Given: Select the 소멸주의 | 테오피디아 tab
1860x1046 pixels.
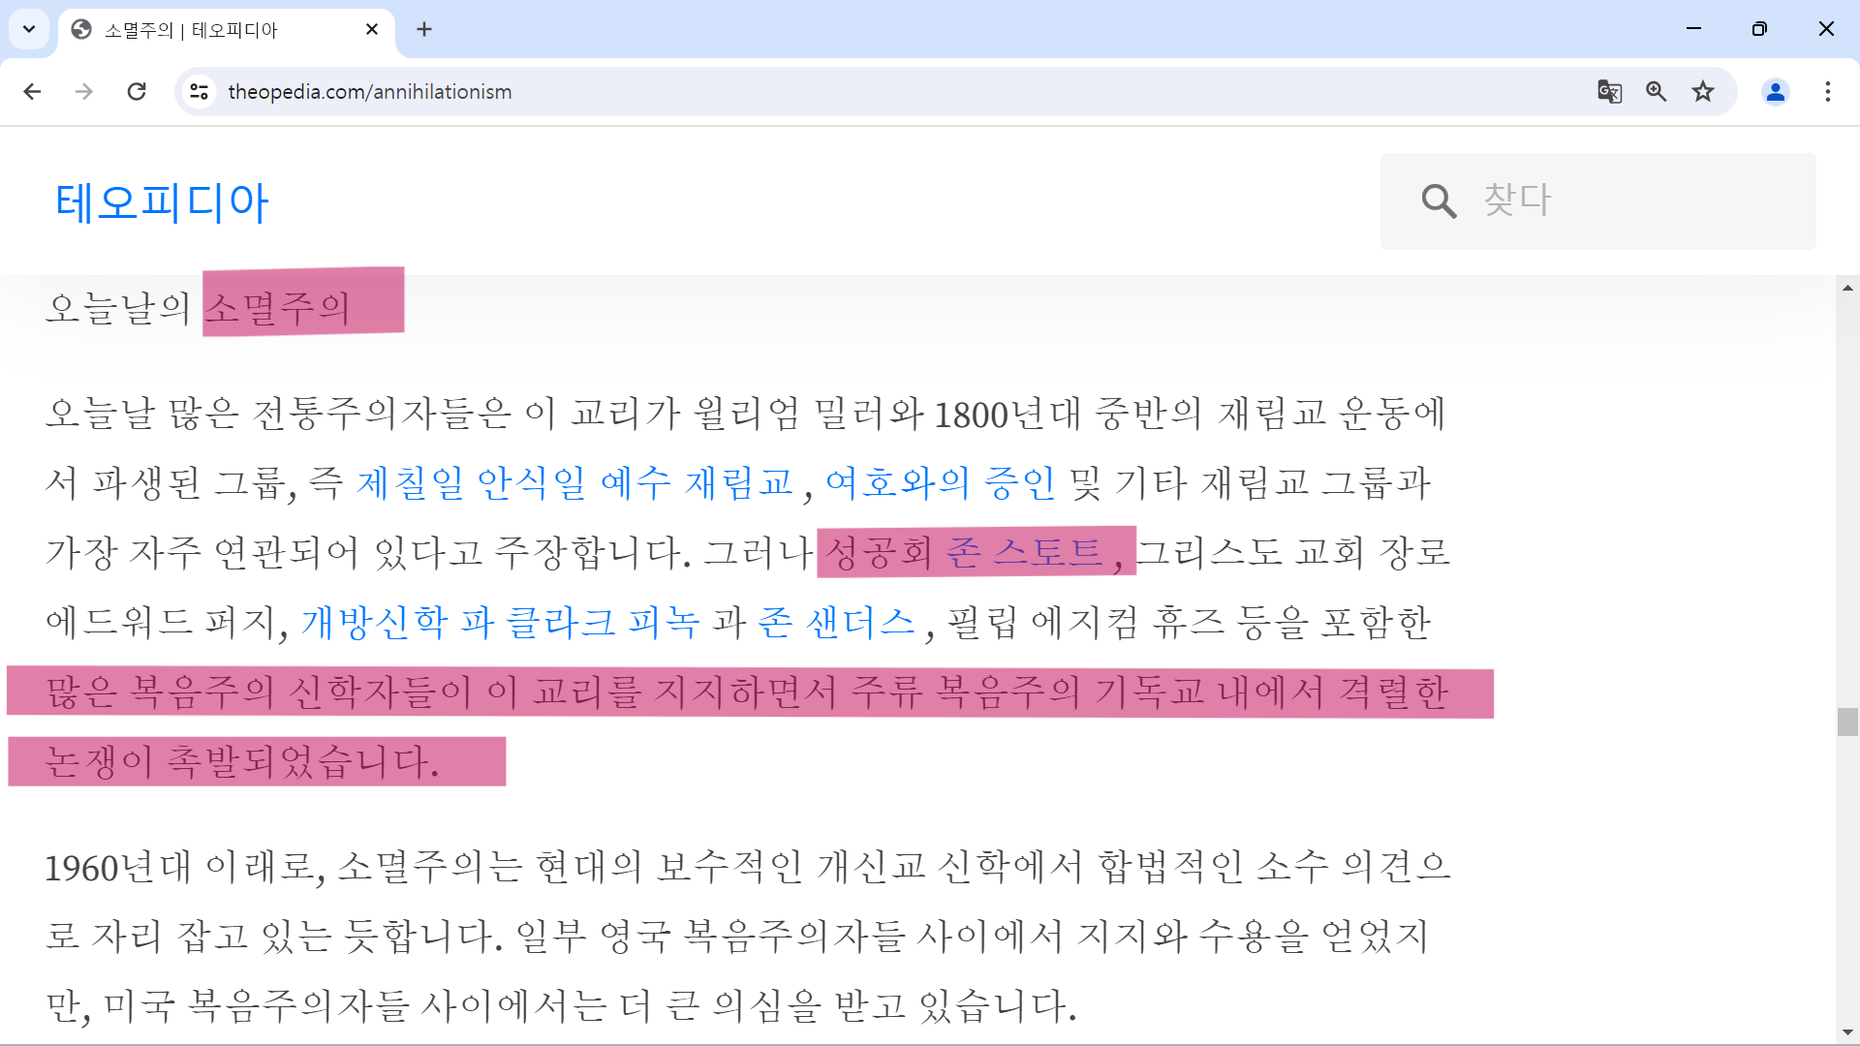Looking at the screenshot, I should (x=228, y=30).
